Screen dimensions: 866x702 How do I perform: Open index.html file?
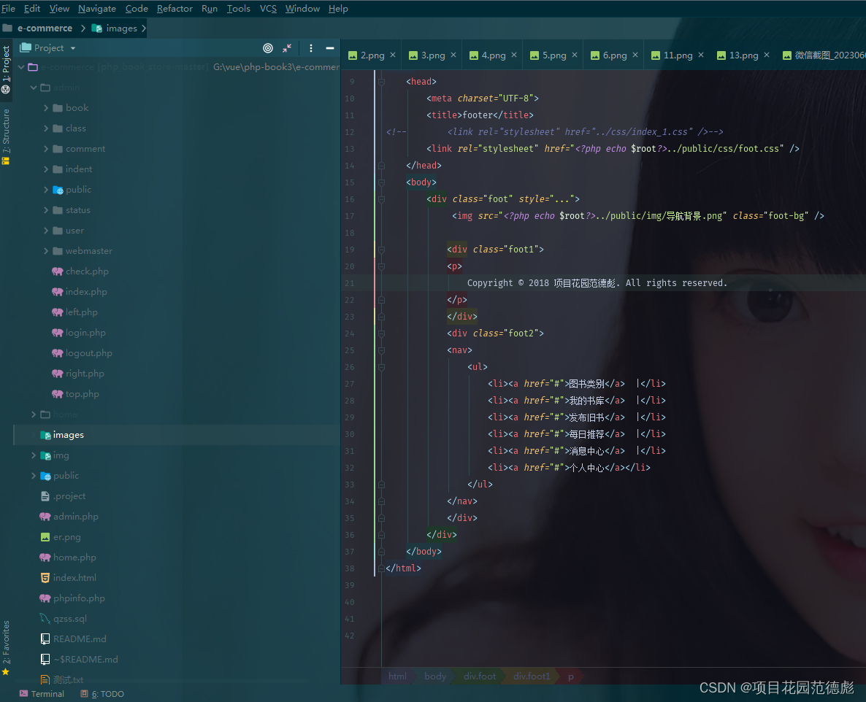tap(74, 578)
